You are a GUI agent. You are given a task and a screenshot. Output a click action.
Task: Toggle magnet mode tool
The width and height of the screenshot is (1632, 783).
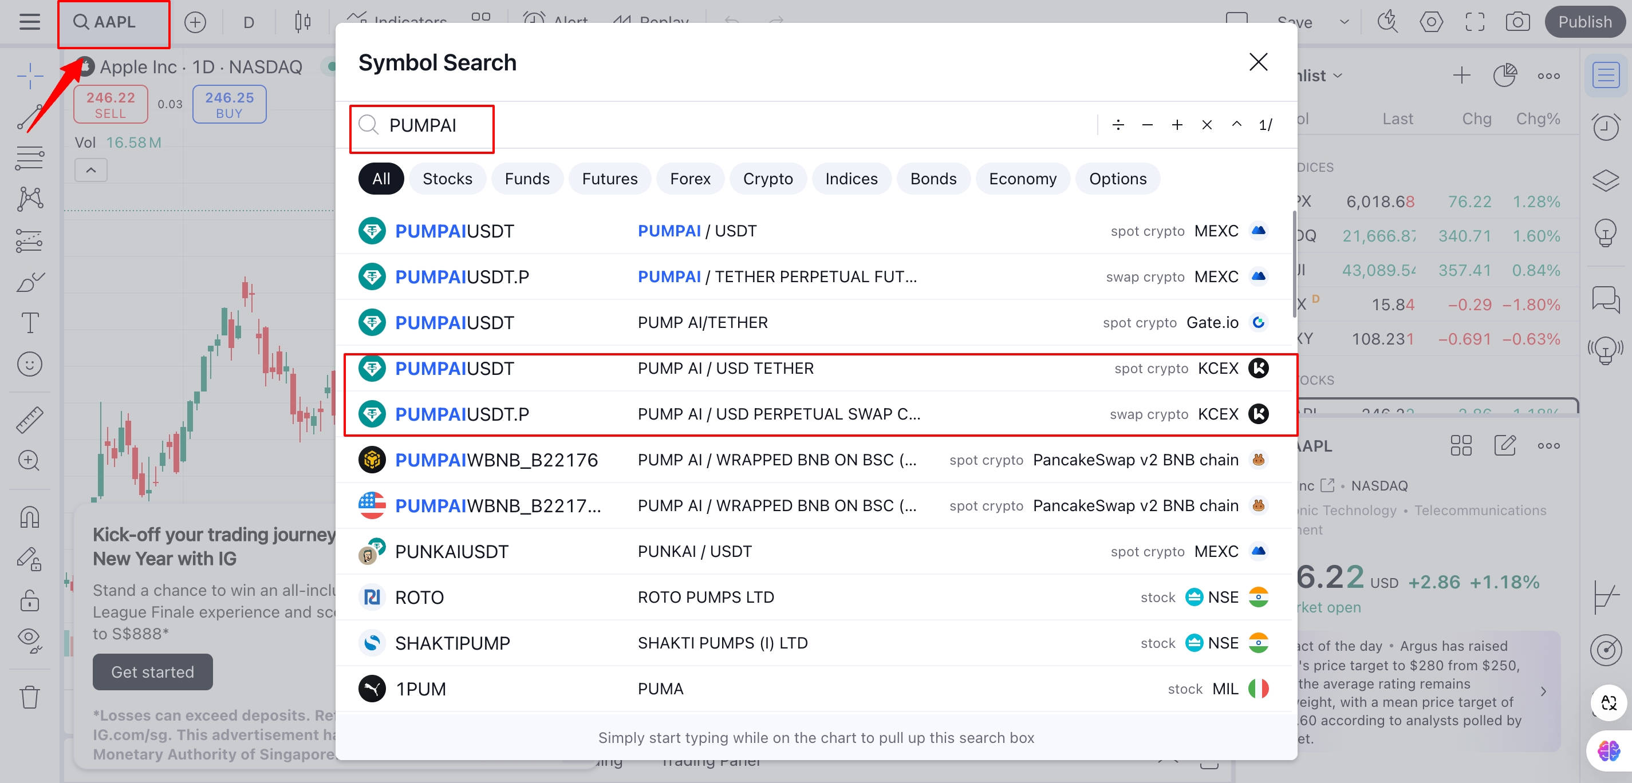(x=30, y=517)
